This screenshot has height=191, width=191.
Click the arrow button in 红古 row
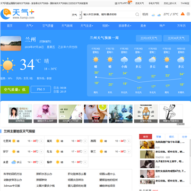85,152
